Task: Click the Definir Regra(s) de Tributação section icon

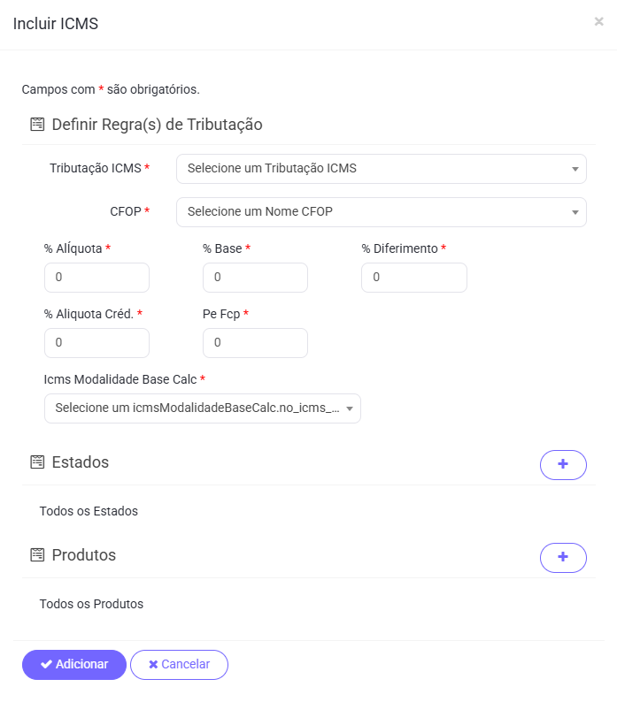Action: (37, 125)
